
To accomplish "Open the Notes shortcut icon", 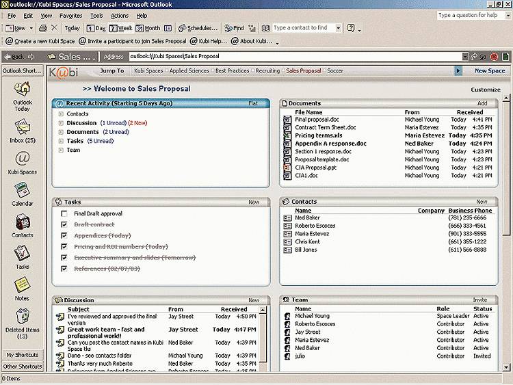I will pyautogui.click(x=23, y=285).
